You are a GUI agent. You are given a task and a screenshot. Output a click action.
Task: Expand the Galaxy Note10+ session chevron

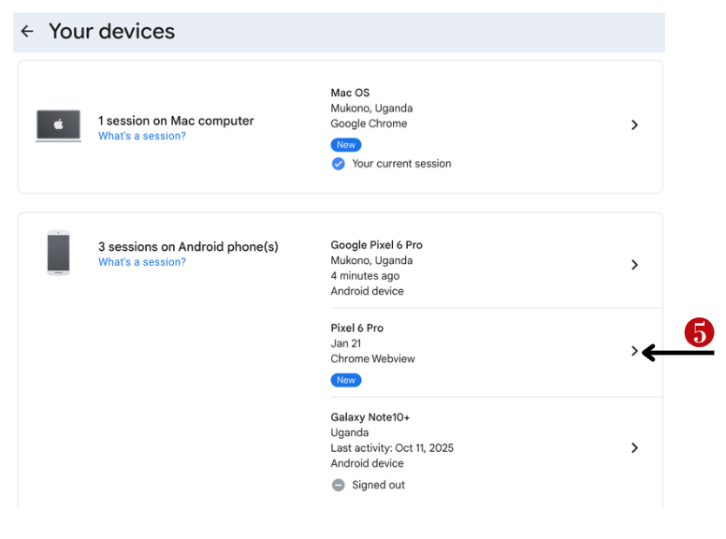634,447
